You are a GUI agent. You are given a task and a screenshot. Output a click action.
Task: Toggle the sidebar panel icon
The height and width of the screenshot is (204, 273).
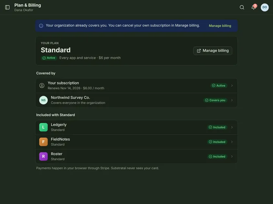coord(7,7)
